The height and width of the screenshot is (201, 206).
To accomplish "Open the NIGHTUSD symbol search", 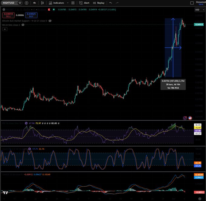I will tap(8, 3).
